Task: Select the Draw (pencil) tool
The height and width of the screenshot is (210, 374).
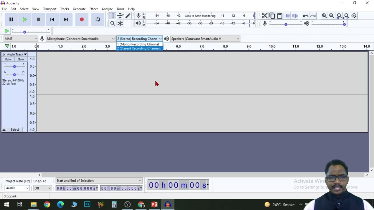Action: (x=128, y=16)
